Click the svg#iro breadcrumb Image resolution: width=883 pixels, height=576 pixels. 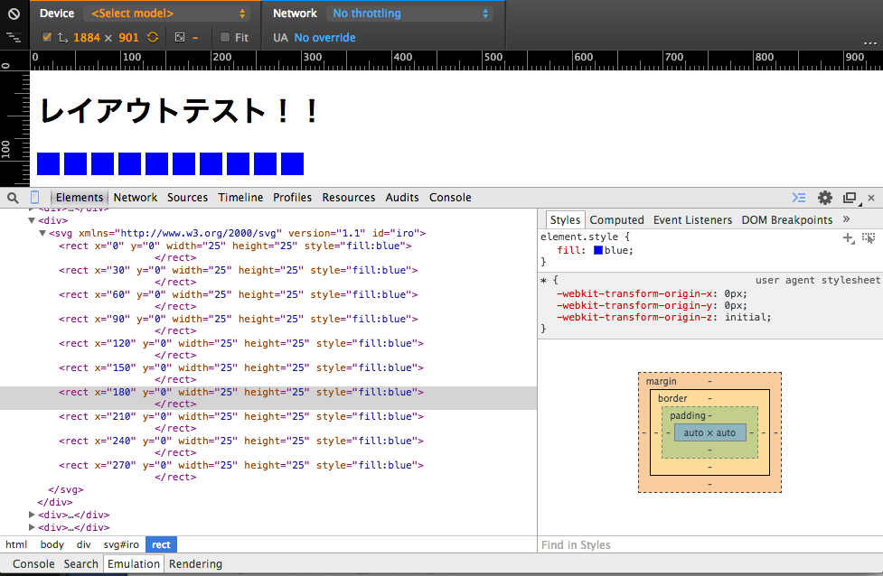click(x=121, y=544)
